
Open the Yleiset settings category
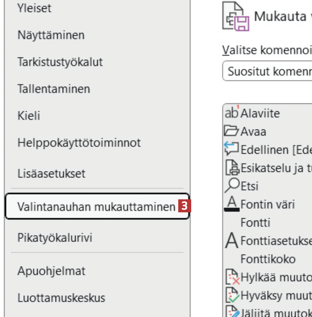[34, 8]
